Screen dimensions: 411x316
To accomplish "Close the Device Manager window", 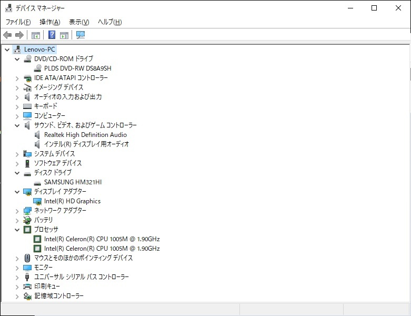I will tap(398, 8).
